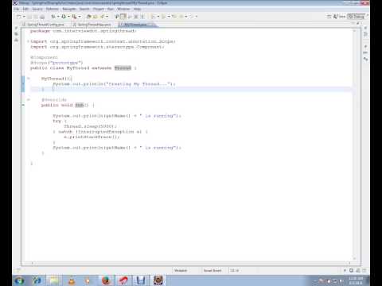Click the package declaration line
The height and width of the screenshot is (286, 382).
tap(84, 31)
